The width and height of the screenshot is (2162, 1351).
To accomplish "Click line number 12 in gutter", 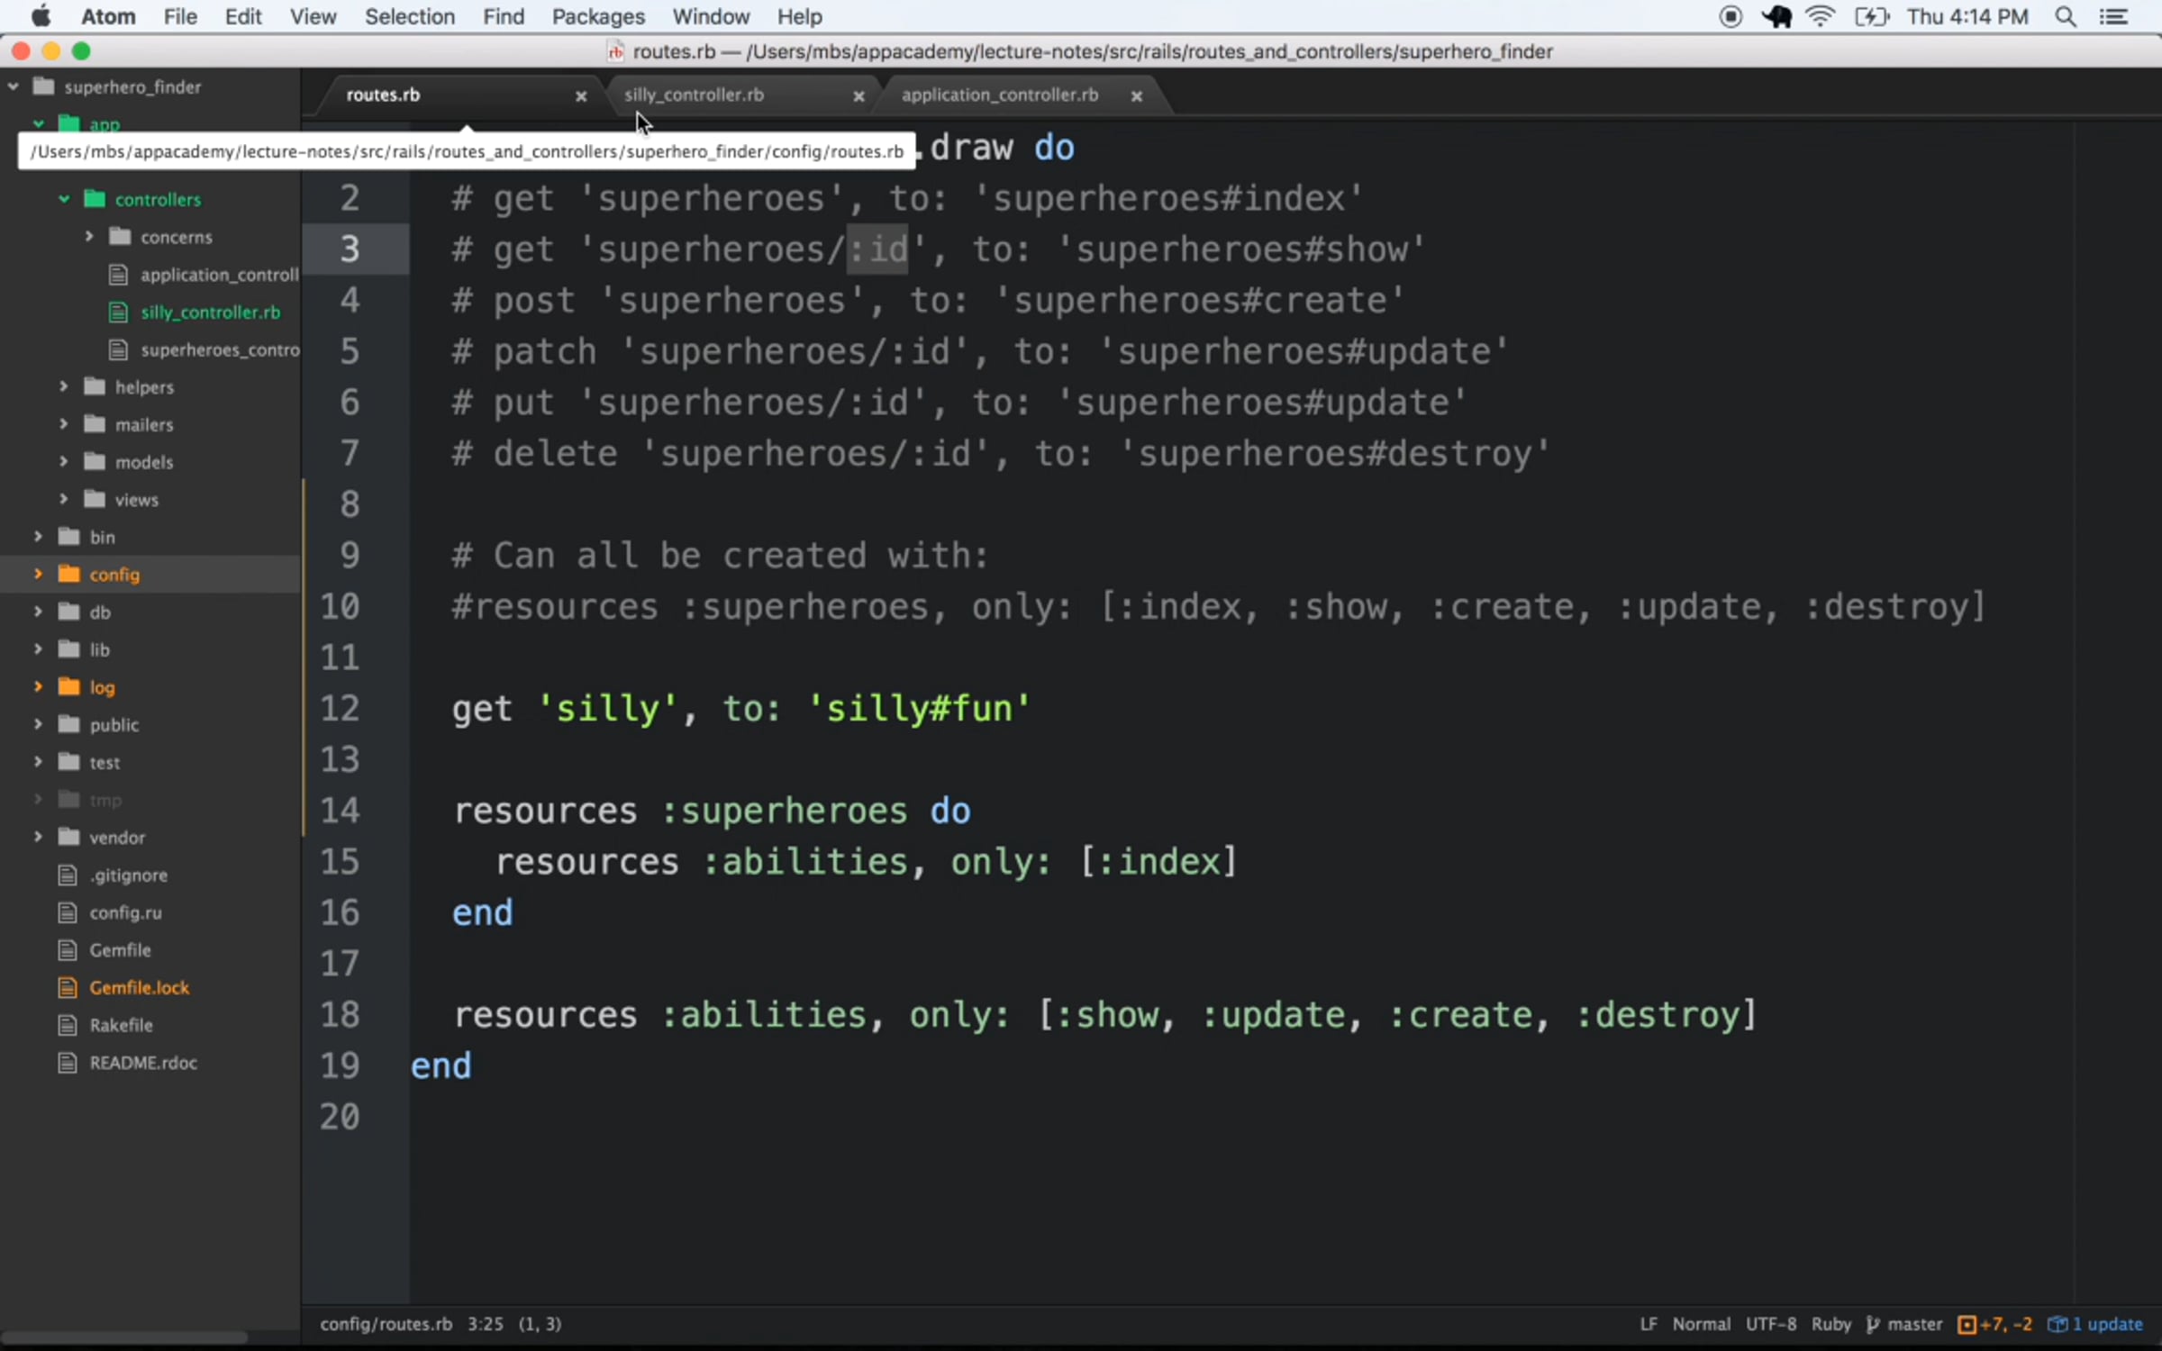I will coord(340,708).
